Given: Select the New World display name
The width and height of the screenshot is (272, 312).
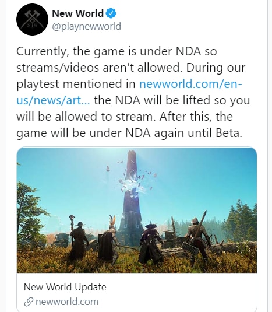Looking at the screenshot, I should (77, 13).
